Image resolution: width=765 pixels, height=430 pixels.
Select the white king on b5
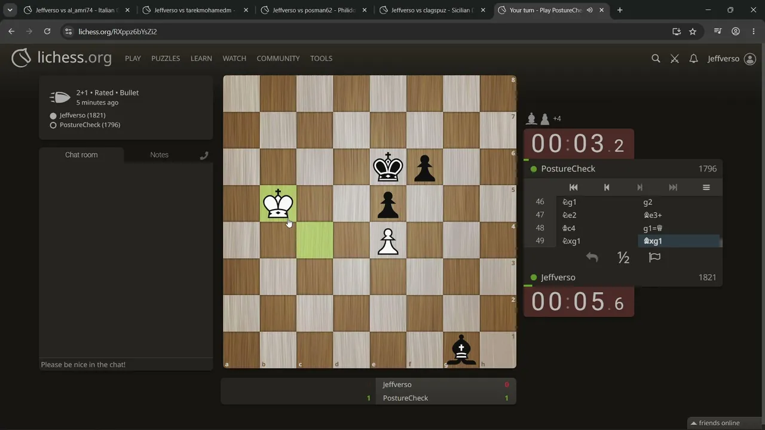click(x=278, y=204)
